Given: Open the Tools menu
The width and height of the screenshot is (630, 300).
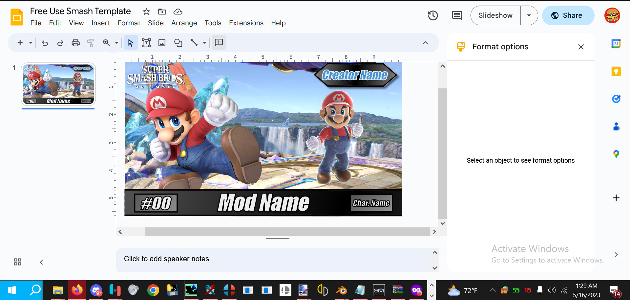Looking at the screenshot, I should [213, 23].
